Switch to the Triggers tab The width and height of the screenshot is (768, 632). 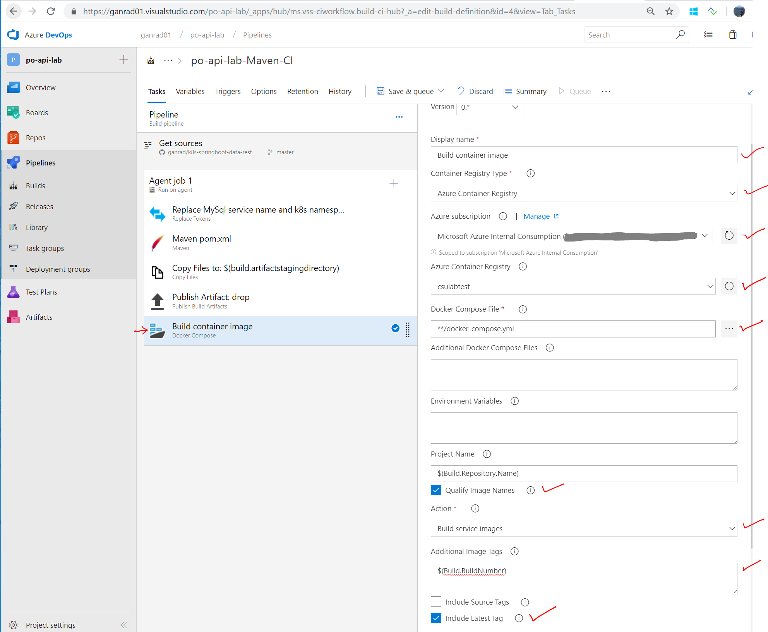[228, 91]
